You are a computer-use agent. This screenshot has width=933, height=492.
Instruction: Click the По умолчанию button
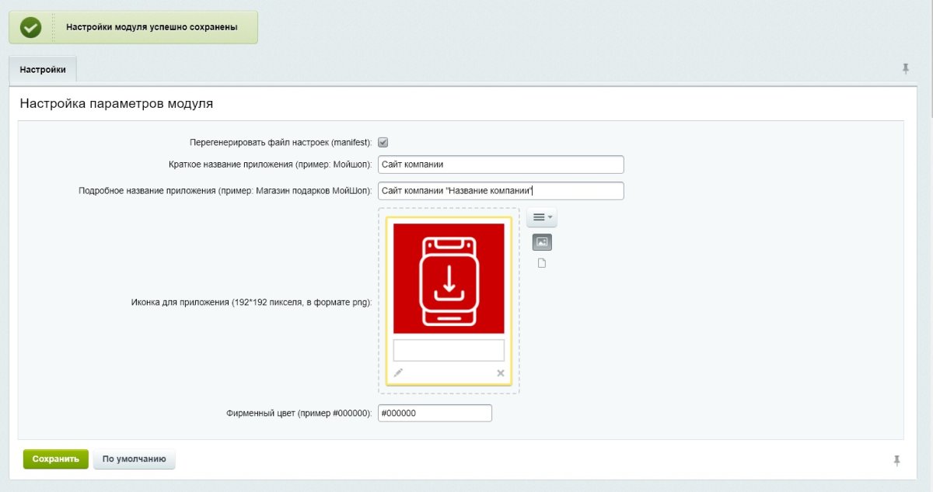135,459
